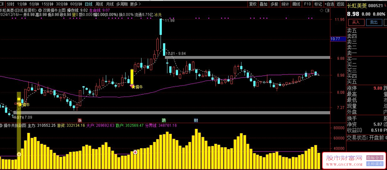Click stock code 000521
Viewport: 387px width, 170px height.
(x=376, y=5)
